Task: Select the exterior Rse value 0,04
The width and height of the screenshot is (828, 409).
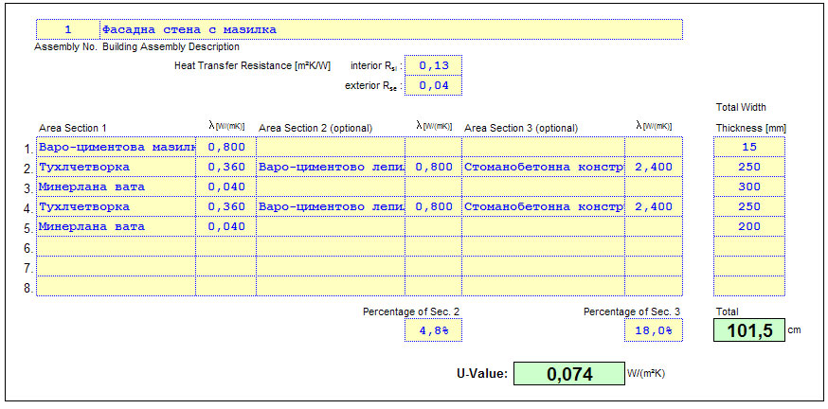Action: [434, 86]
